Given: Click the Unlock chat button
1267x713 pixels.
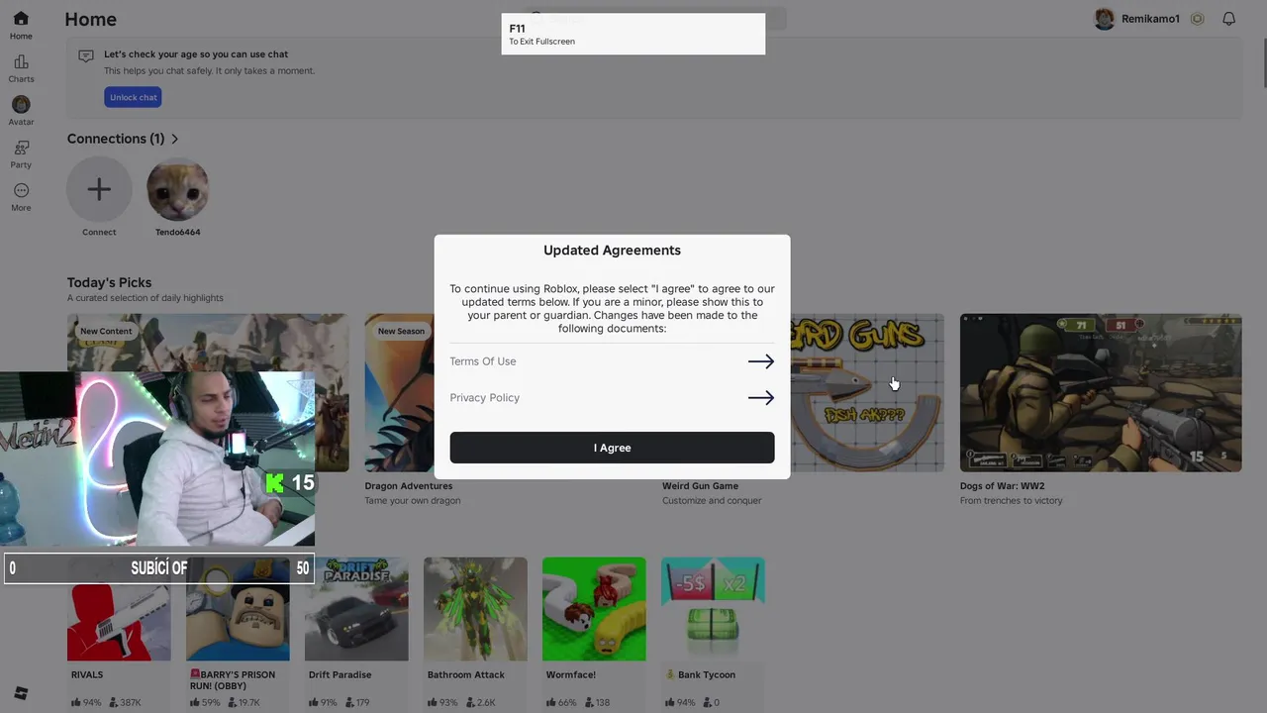Looking at the screenshot, I should 133,97.
